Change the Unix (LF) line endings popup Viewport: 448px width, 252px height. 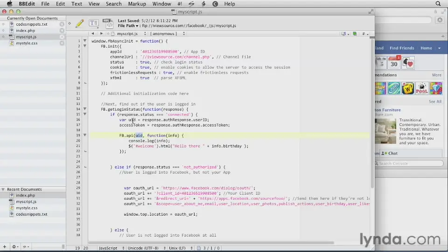181,248
